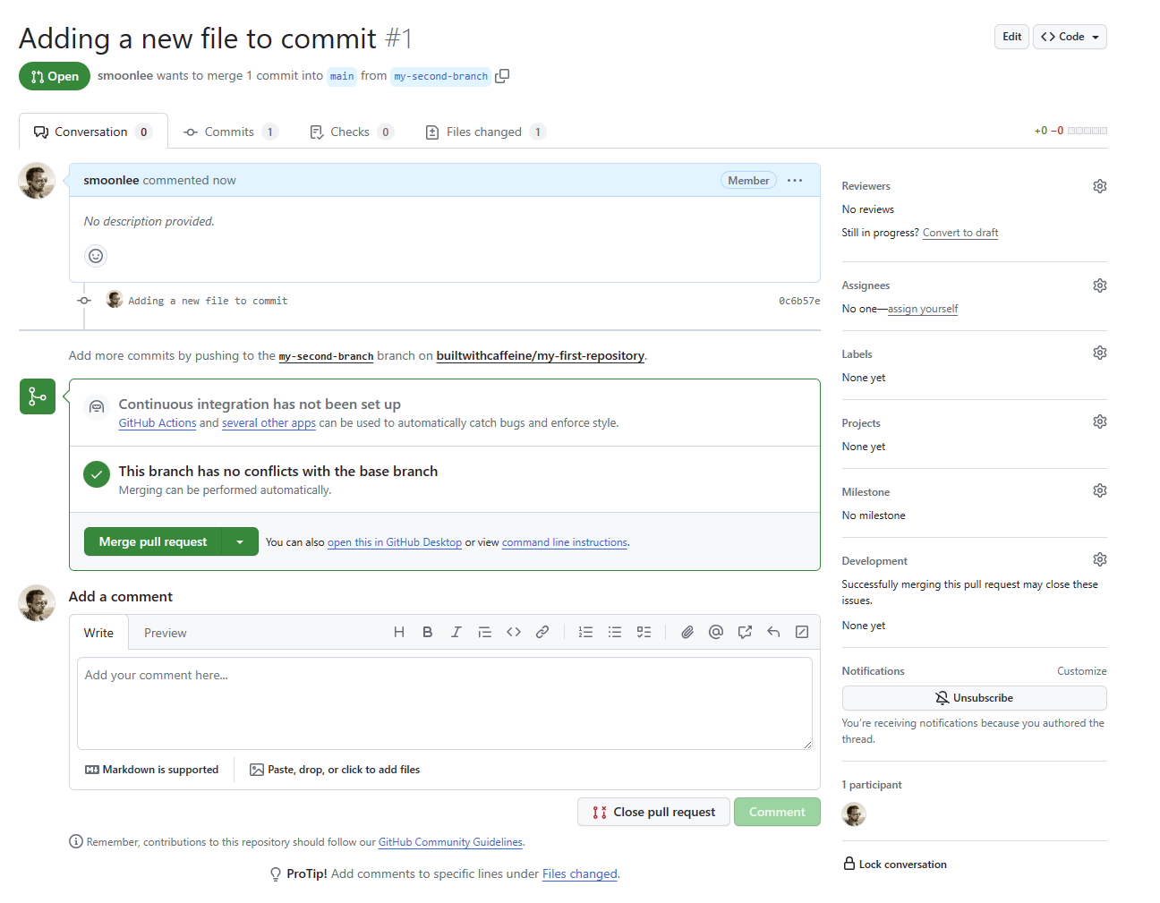The height and width of the screenshot is (903, 1160).
Task: Switch to the Files changed tab
Action: 484,132
